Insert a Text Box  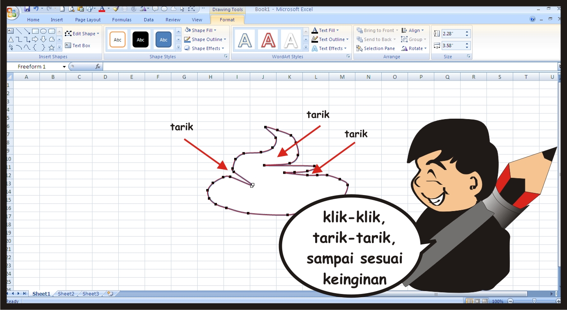[x=78, y=45]
